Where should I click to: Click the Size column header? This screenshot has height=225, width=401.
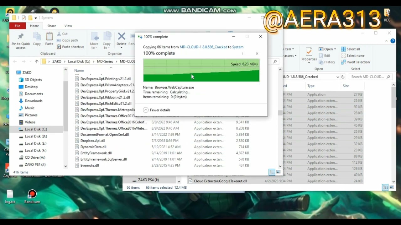[346, 86]
